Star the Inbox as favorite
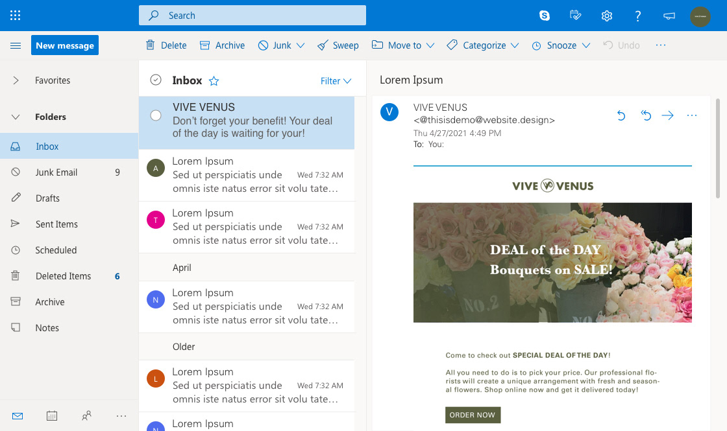Image resolution: width=727 pixels, height=431 pixels. point(214,81)
